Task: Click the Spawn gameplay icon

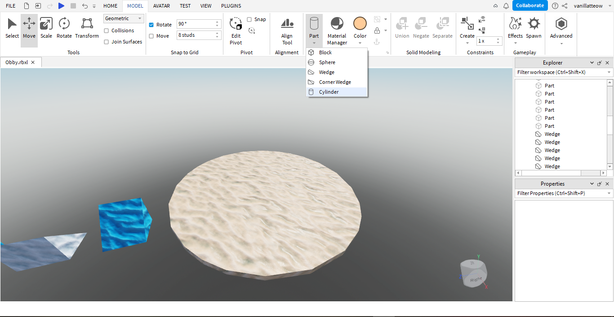Action: click(x=534, y=28)
